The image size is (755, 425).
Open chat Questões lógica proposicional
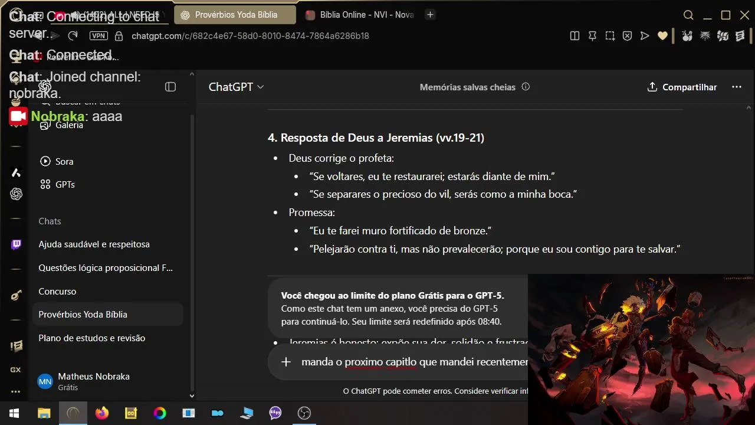coord(106,268)
